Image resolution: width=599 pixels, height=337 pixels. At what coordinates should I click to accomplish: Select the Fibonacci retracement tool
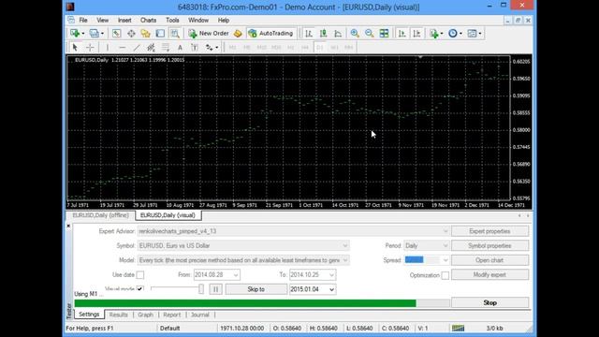coord(166,48)
